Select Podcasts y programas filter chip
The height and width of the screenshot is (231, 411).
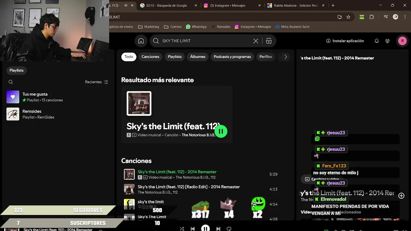click(x=232, y=57)
